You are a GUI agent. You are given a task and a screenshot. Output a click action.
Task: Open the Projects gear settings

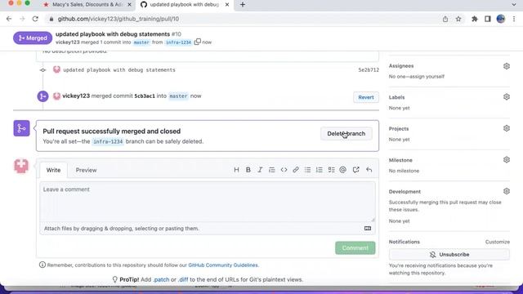click(507, 128)
